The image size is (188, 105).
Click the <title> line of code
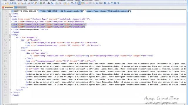[x=29, y=29]
